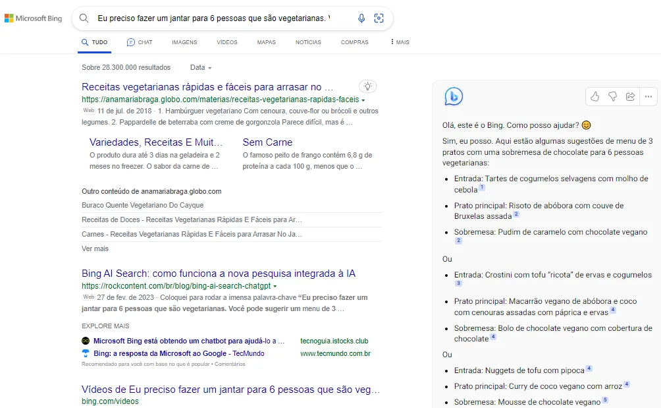Image resolution: width=661 pixels, height=408 pixels.
Task: Select the TUDO tab
Action: click(x=94, y=42)
